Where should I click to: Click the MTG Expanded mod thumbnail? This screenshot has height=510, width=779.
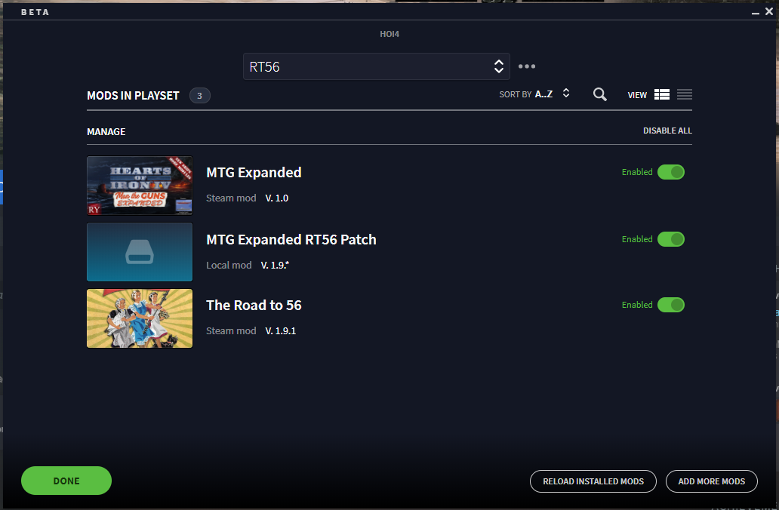coord(140,186)
